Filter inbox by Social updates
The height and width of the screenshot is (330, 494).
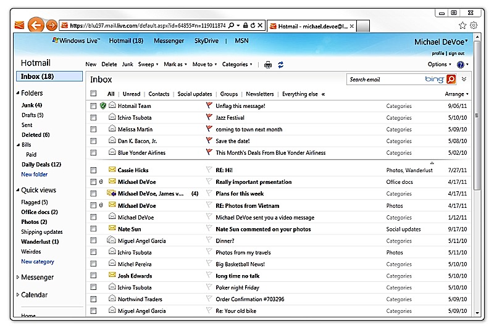click(195, 94)
